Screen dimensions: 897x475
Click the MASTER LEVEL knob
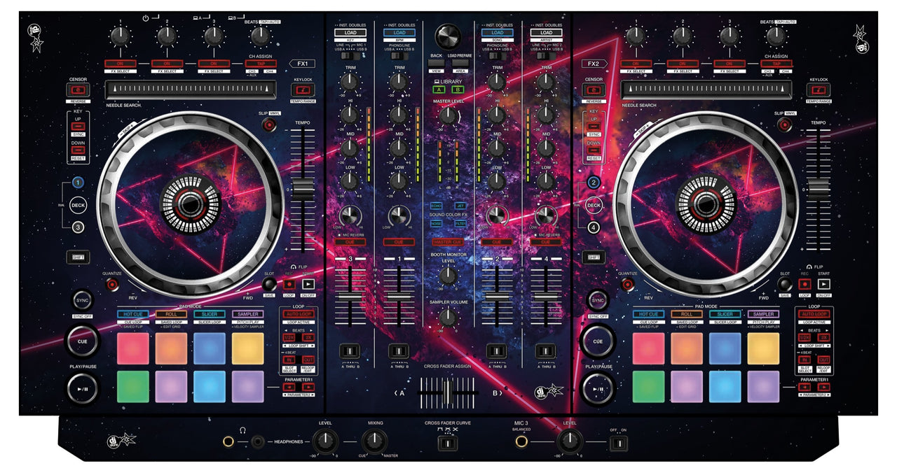448,117
